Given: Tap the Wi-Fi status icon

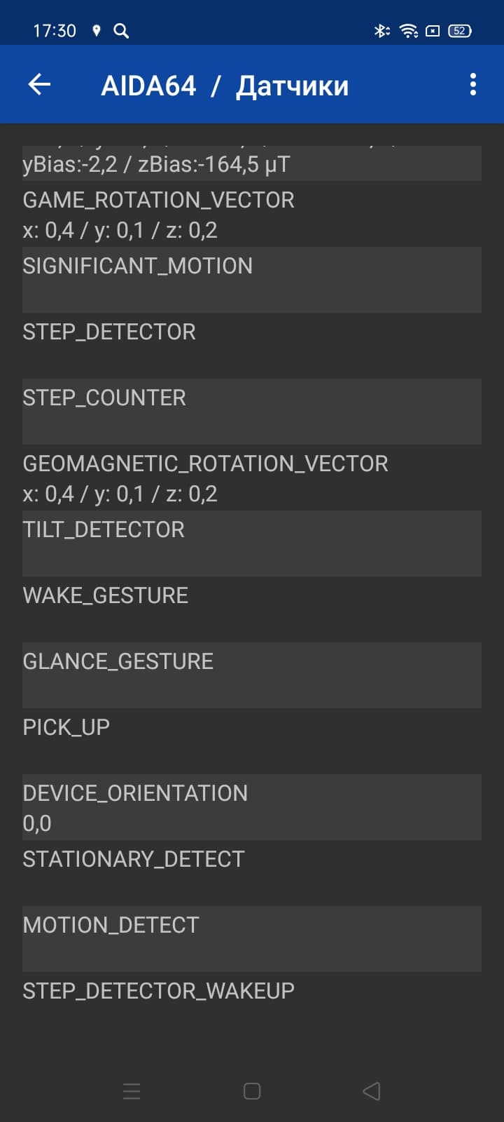Looking at the screenshot, I should (x=408, y=31).
